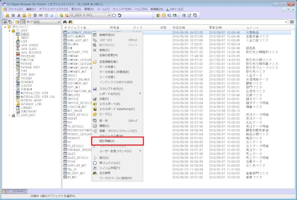Image resolution: width=297 pixels, height=200 pixels.
Task: Toggle the first tree view mode button
Action: tap(5, 22)
